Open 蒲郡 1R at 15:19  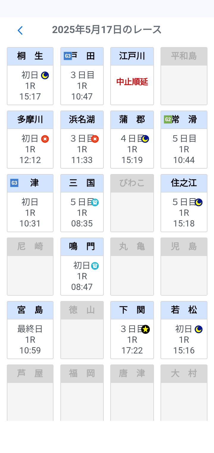(132, 149)
